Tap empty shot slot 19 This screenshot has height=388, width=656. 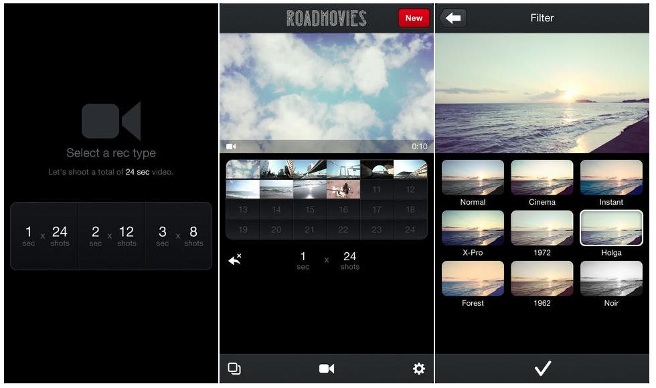coord(243,229)
